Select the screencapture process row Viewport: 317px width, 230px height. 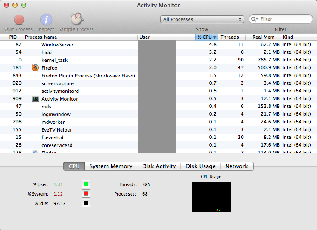pos(158,83)
